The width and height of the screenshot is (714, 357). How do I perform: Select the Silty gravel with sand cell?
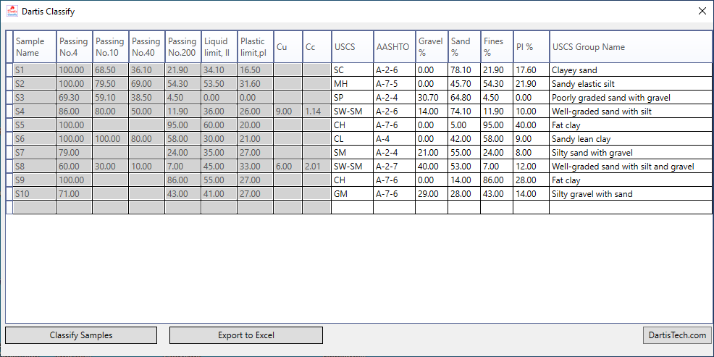coord(631,193)
